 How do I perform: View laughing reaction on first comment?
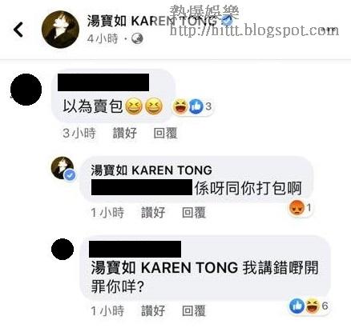pos(180,106)
